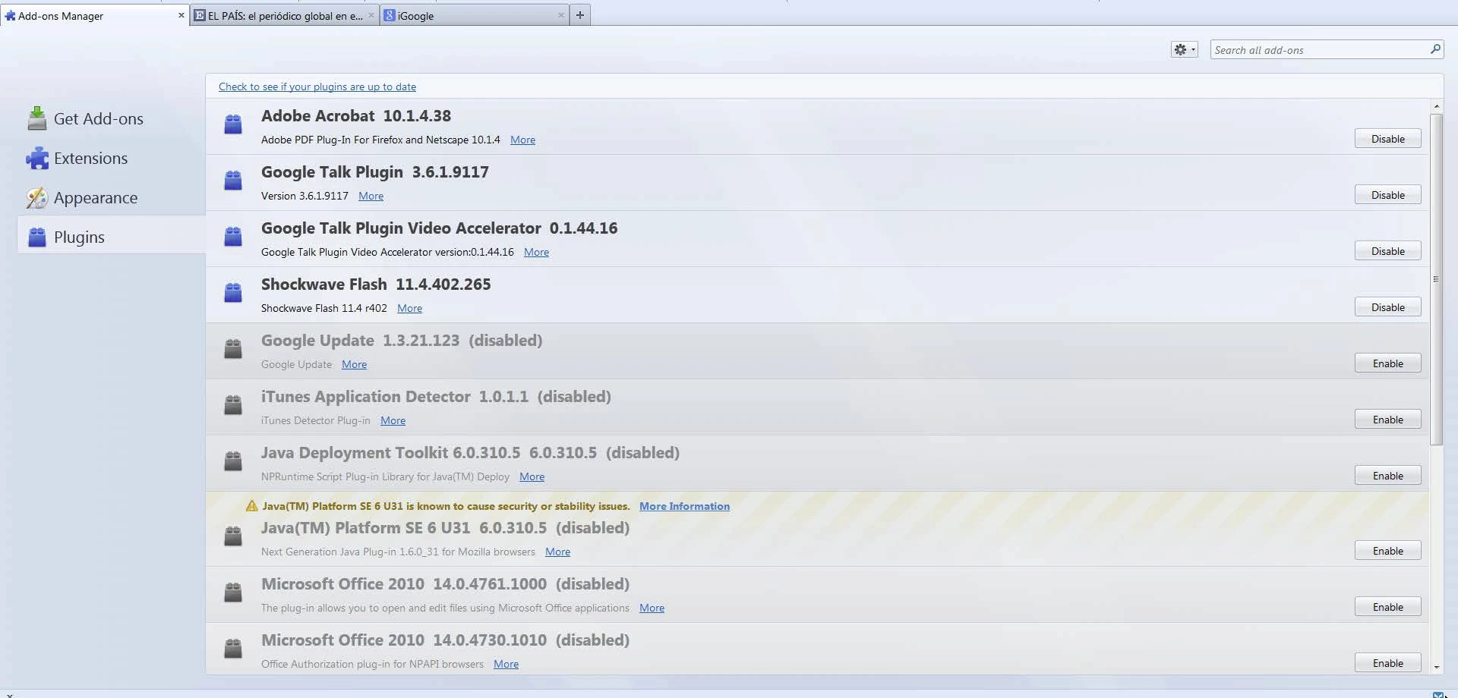1458x698 pixels.
Task: Select the Adobe Acrobat 10.1.4.38 title
Action: [x=356, y=116]
